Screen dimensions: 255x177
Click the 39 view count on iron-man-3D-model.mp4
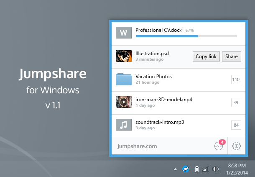[236, 103]
